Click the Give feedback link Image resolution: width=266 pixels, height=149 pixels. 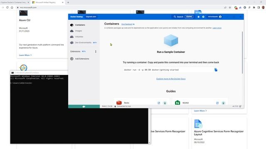click(128, 24)
